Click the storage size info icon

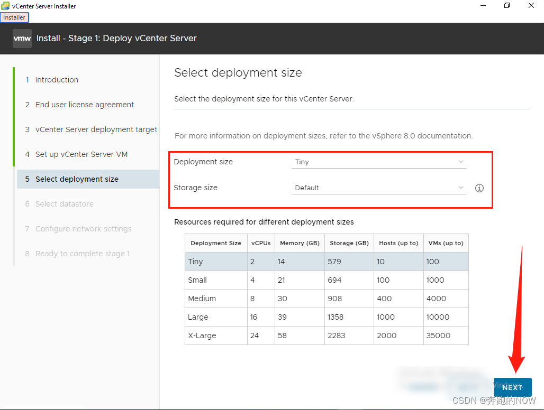(479, 188)
